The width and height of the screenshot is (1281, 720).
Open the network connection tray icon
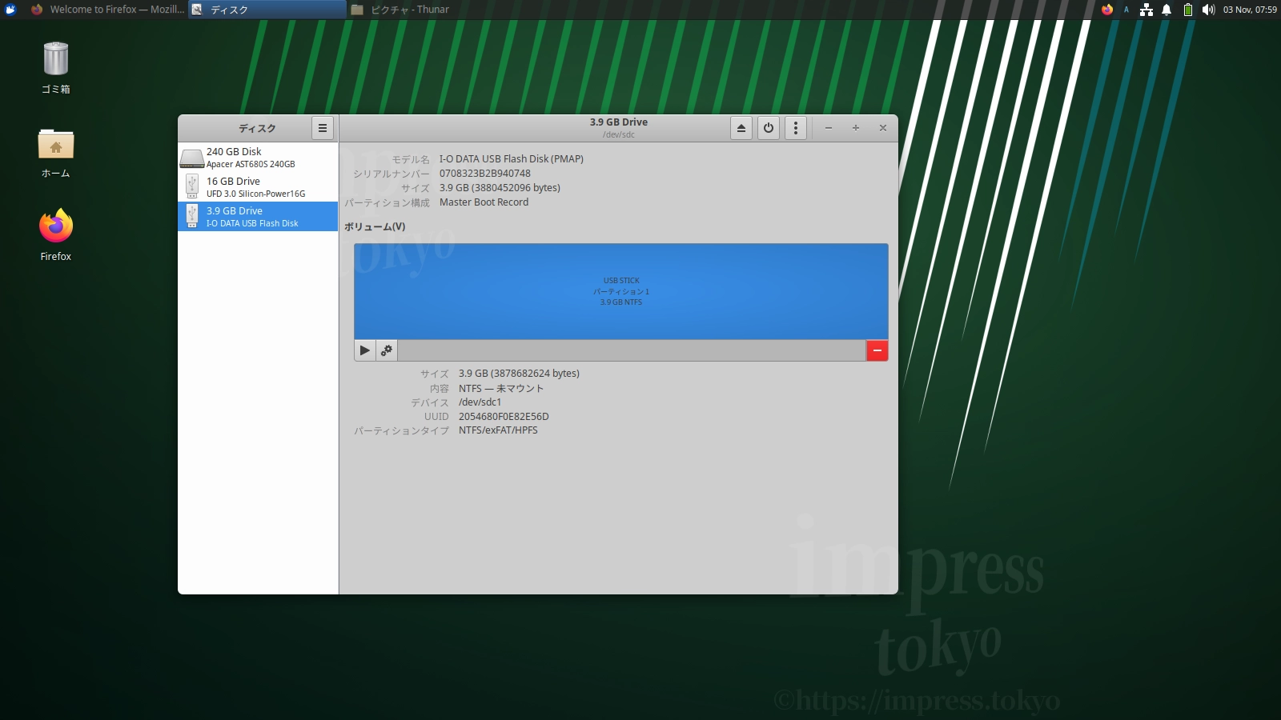[1146, 10]
